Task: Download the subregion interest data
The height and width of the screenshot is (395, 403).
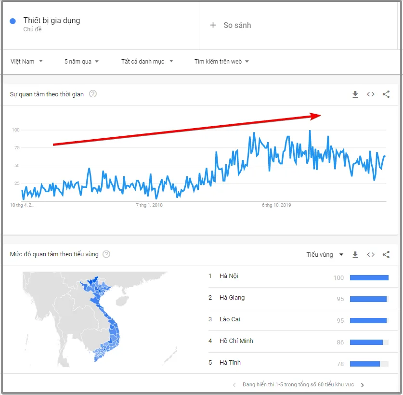Action: pos(355,255)
